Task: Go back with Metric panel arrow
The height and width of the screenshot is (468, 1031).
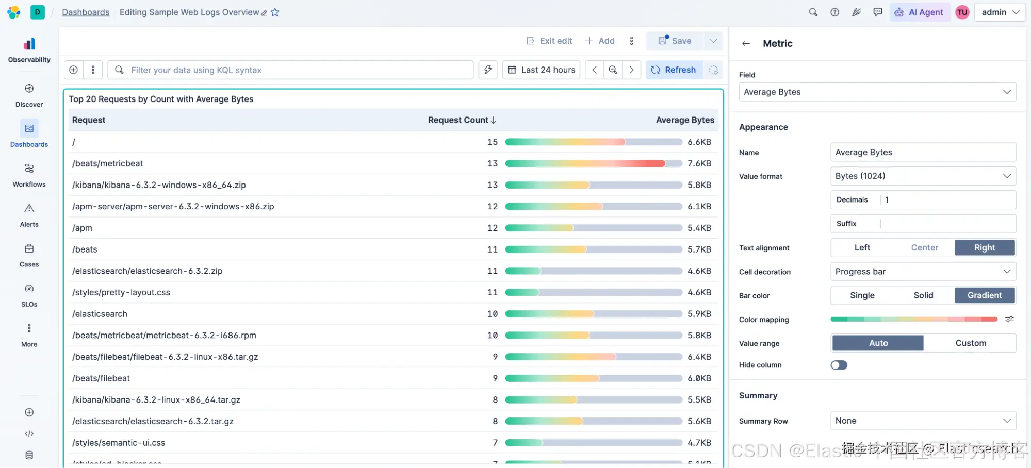Action: [746, 44]
